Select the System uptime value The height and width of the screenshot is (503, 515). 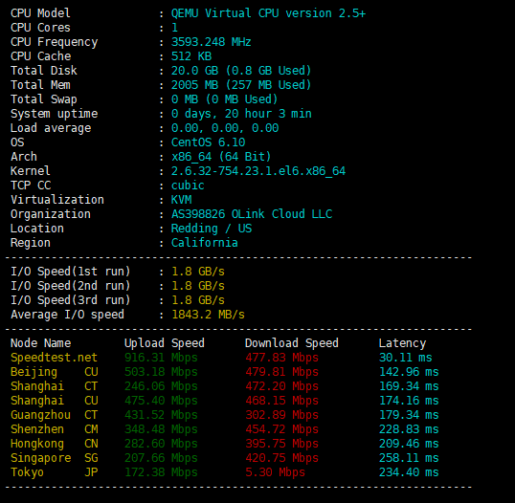(x=241, y=114)
